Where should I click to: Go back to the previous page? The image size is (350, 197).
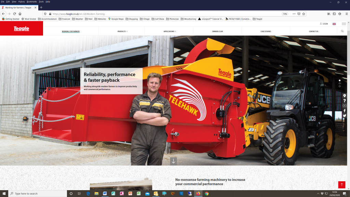(x=3, y=14)
